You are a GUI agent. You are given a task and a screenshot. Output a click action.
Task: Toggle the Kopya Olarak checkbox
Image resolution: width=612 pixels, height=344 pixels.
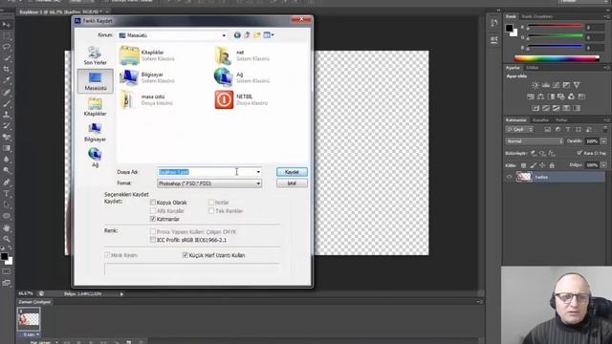pos(153,203)
